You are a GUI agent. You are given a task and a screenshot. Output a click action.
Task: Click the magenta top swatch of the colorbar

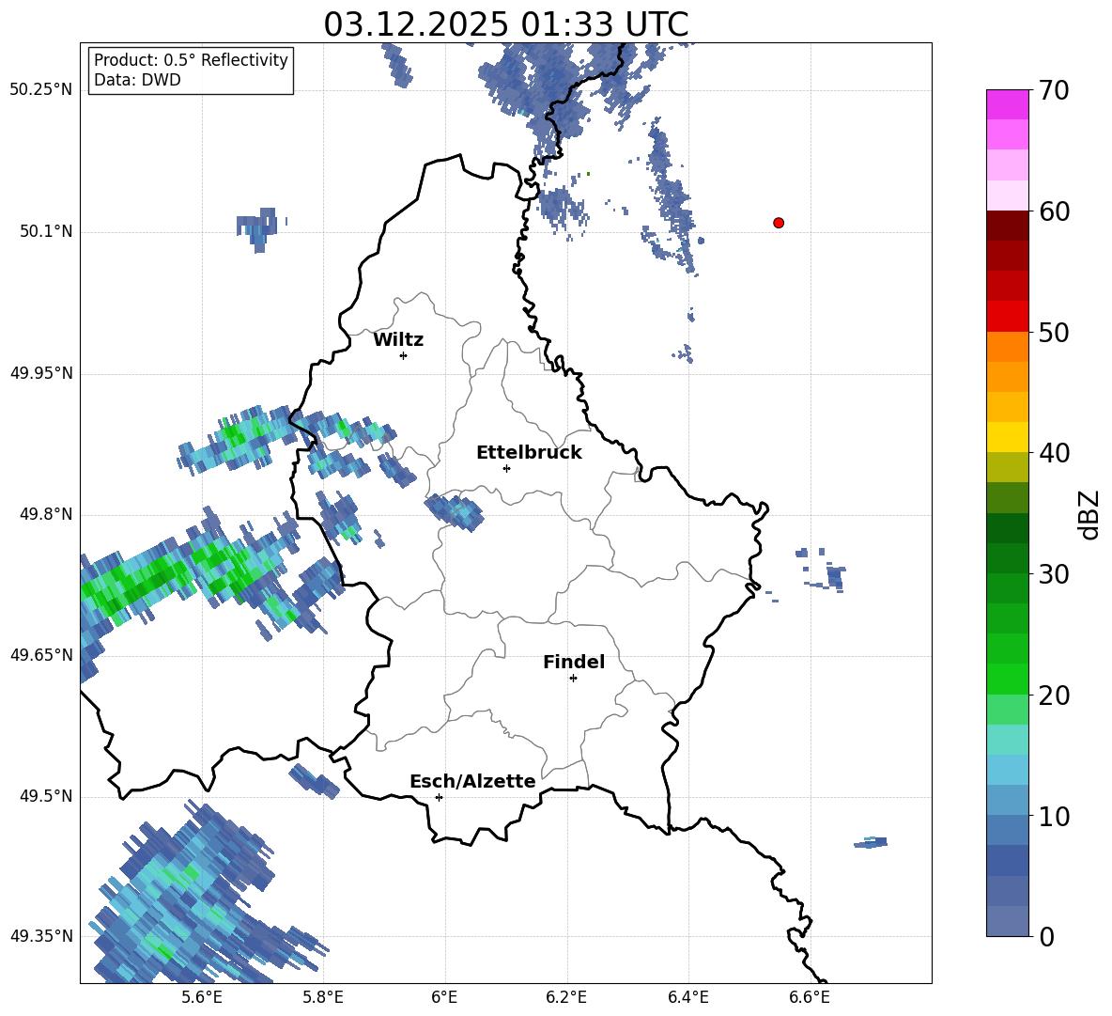click(1007, 104)
